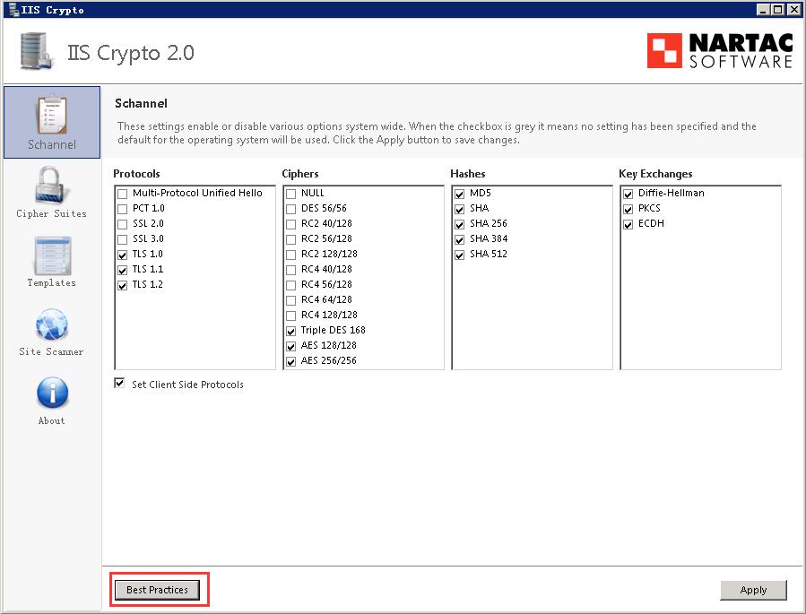Uncheck SHA 384 hash

[460, 239]
